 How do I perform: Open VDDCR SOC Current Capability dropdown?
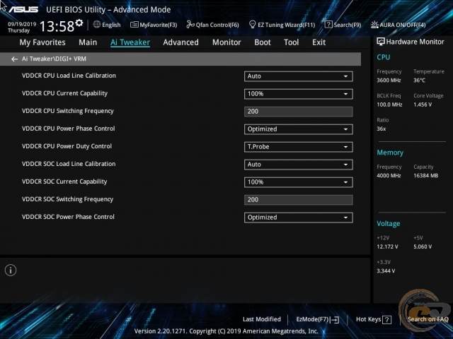tap(299, 182)
